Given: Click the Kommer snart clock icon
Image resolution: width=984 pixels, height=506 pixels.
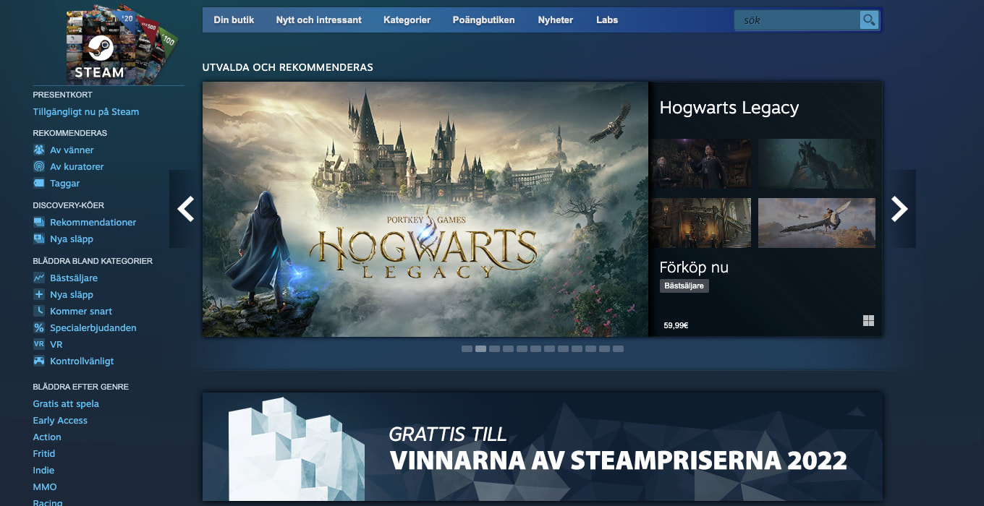Looking at the screenshot, I should tap(39, 311).
